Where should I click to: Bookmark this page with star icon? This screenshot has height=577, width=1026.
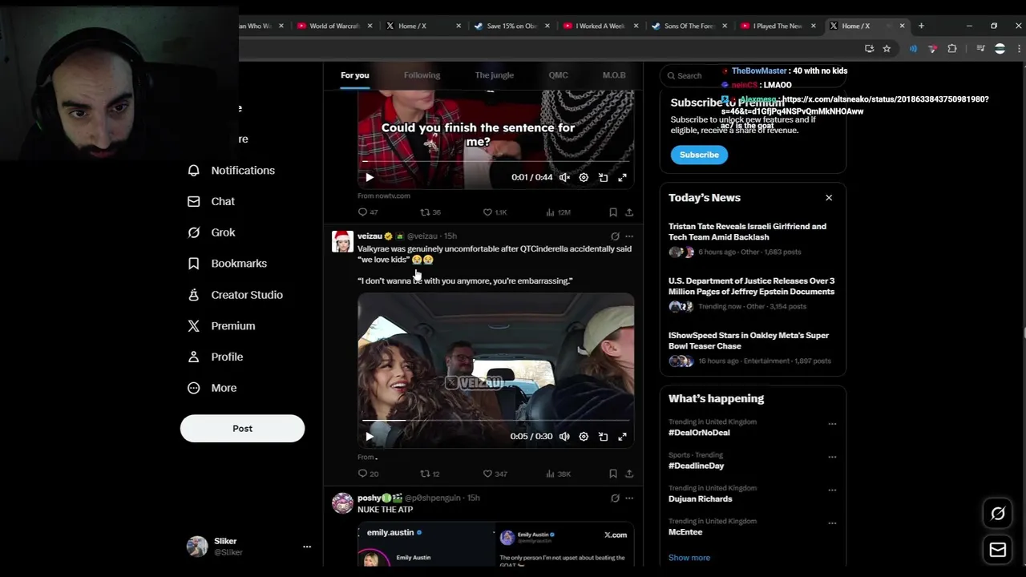click(887, 49)
